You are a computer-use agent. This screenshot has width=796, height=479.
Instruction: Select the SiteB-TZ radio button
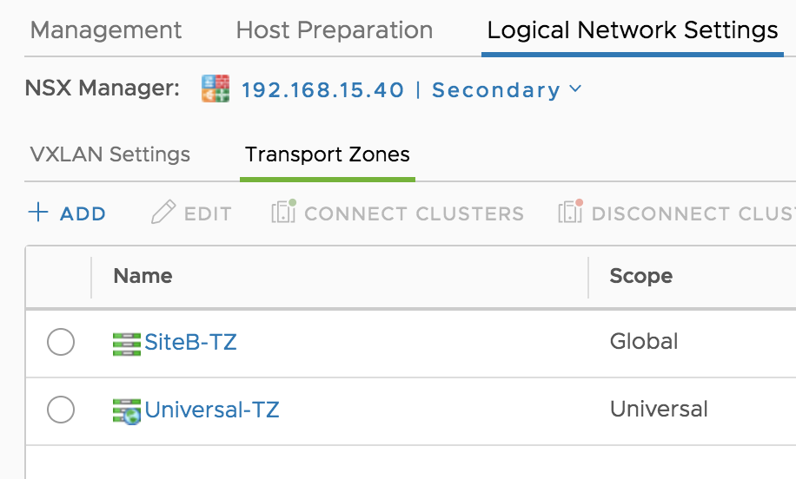[61, 342]
